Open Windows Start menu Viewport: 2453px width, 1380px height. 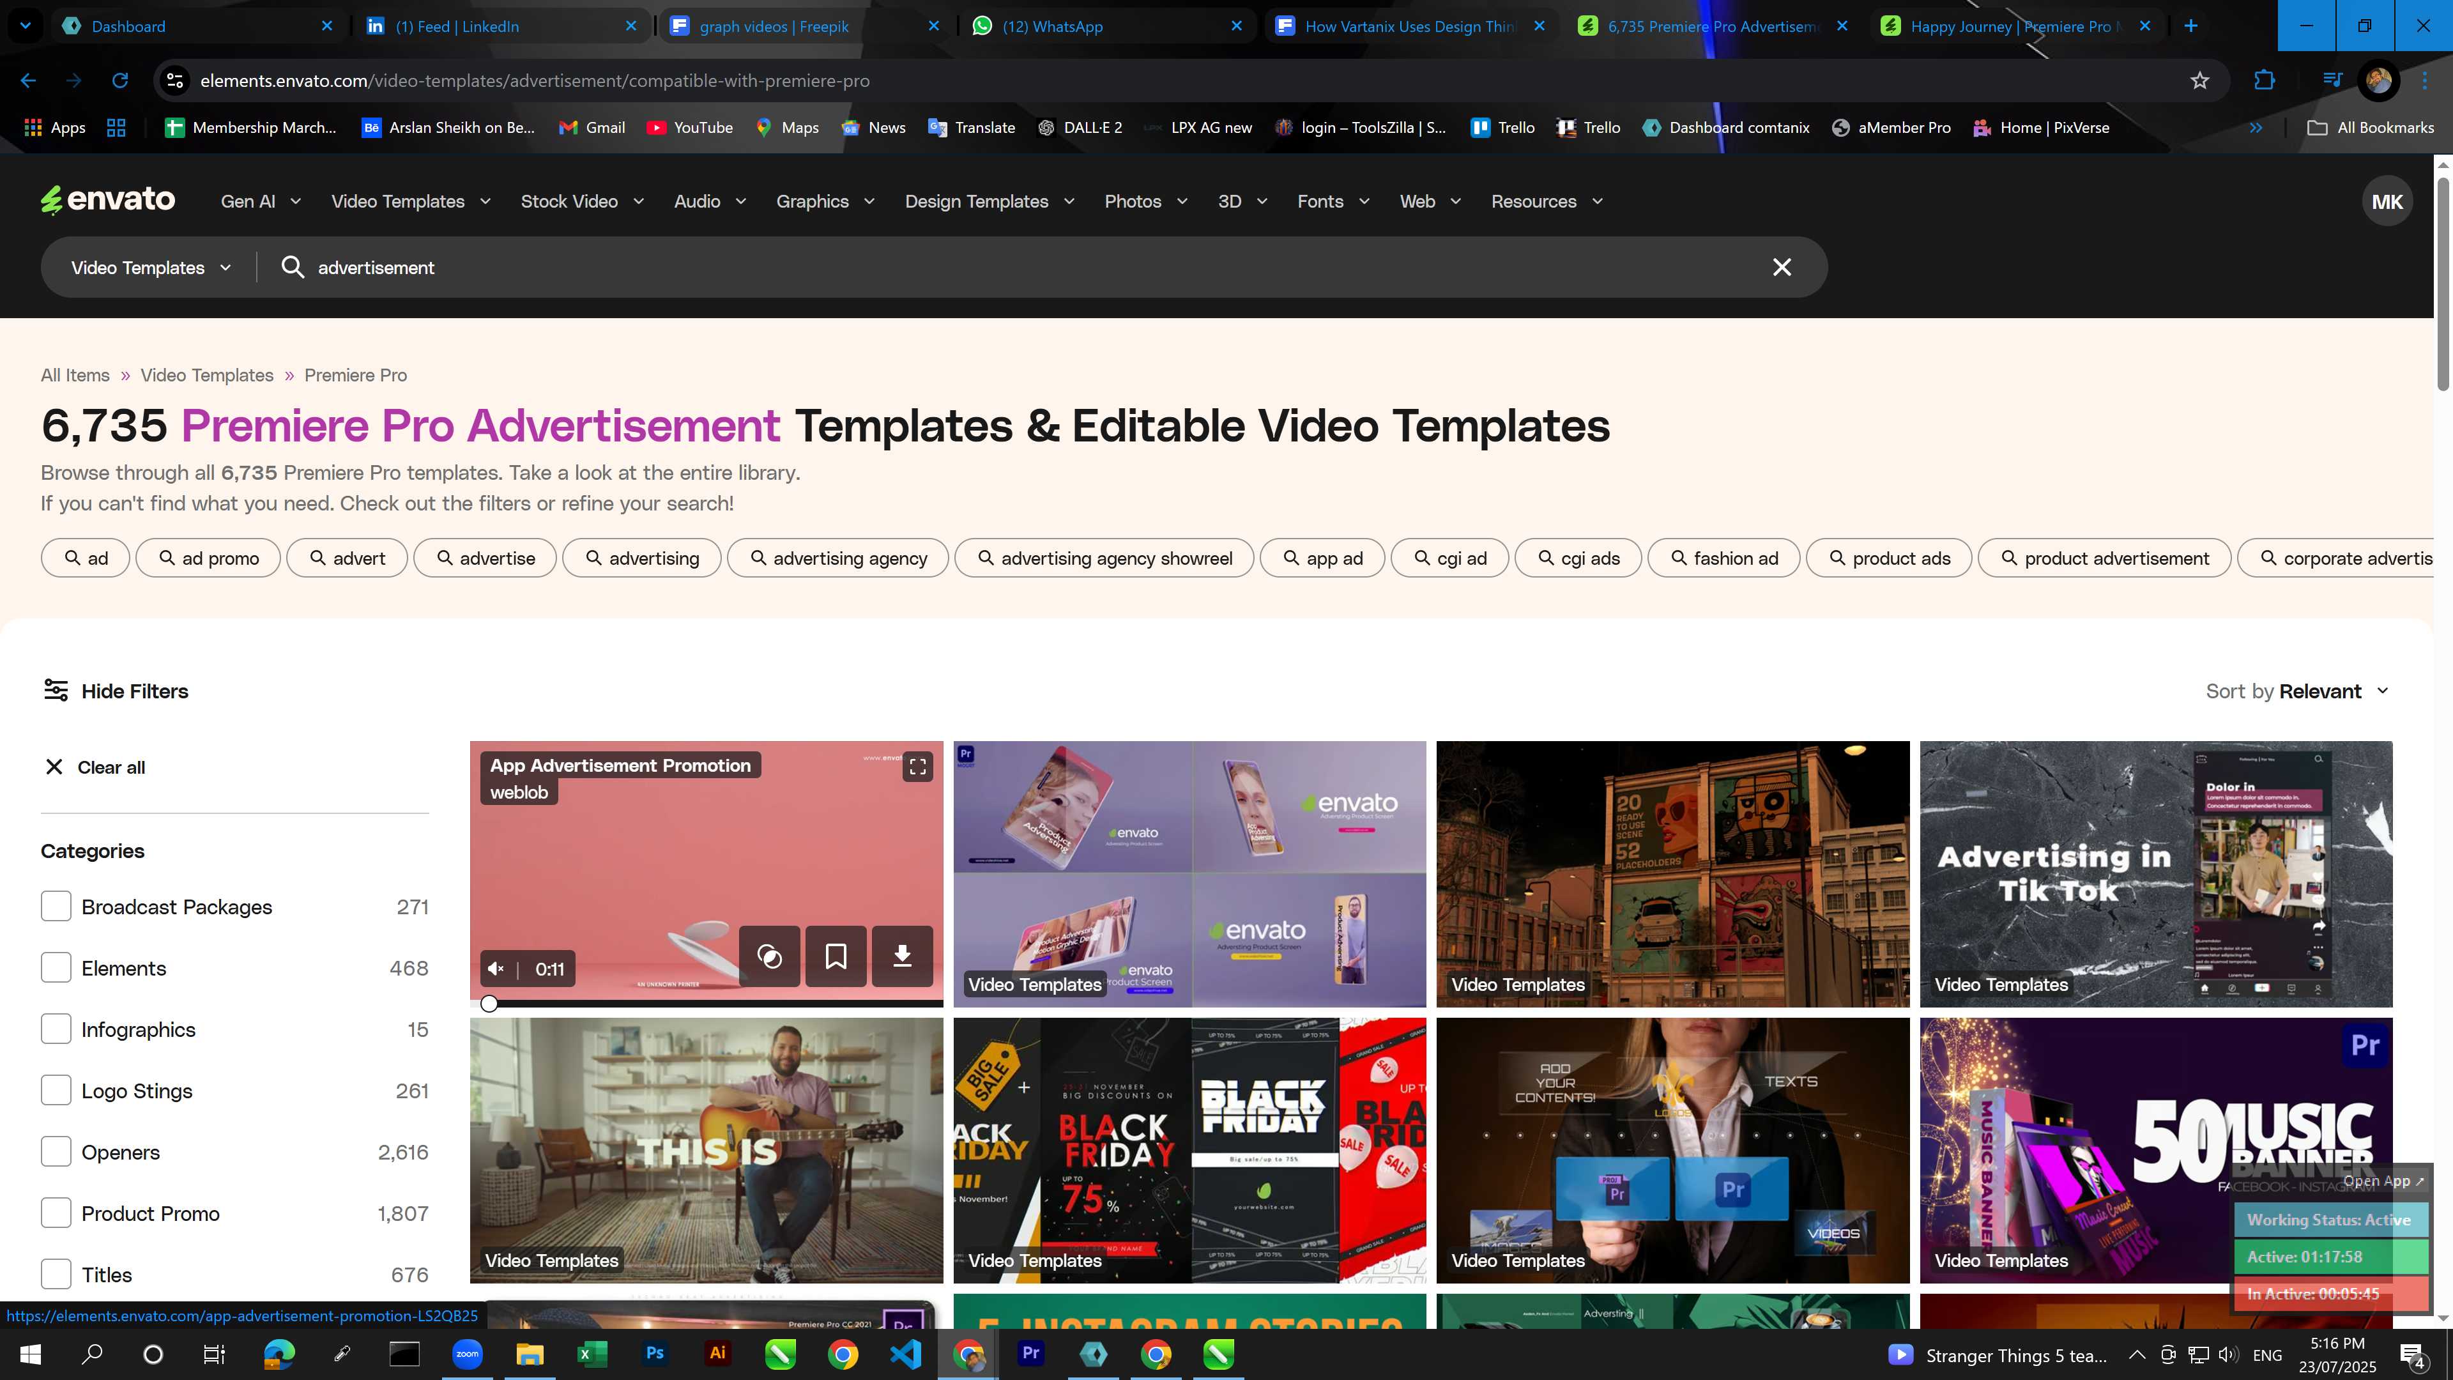[31, 1353]
